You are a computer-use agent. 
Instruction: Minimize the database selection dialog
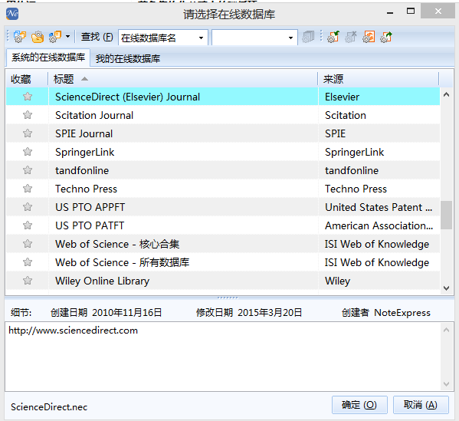pos(390,12)
